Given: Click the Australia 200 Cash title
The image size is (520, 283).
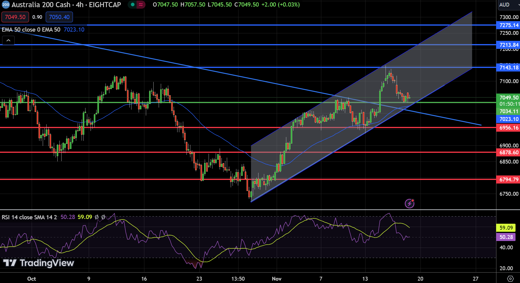Looking at the screenshot, I should [x=41, y=5].
